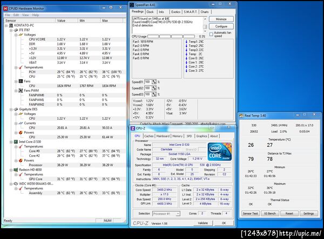Select the GPU Core temperature row
324x239 pixels.
(65, 179)
